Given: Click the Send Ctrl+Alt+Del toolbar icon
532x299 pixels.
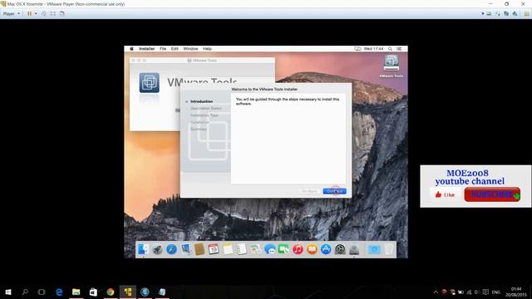Looking at the screenshot, I should click(x=44, y=13).
